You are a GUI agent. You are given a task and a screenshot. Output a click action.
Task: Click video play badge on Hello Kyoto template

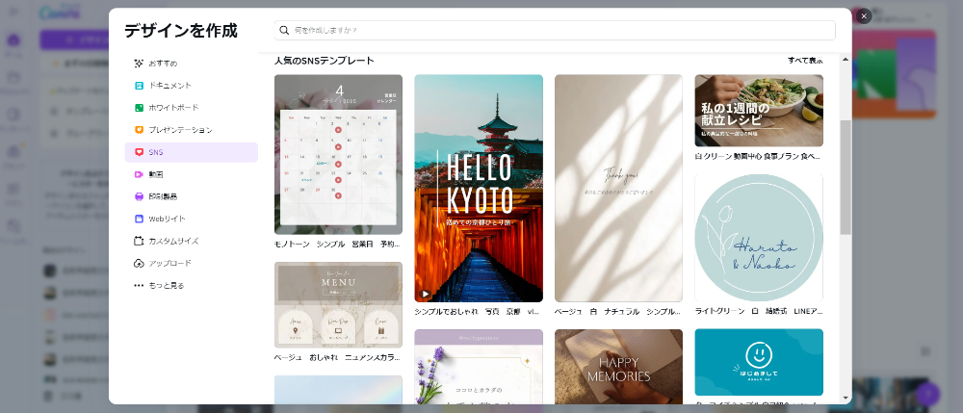pos(425,294)
